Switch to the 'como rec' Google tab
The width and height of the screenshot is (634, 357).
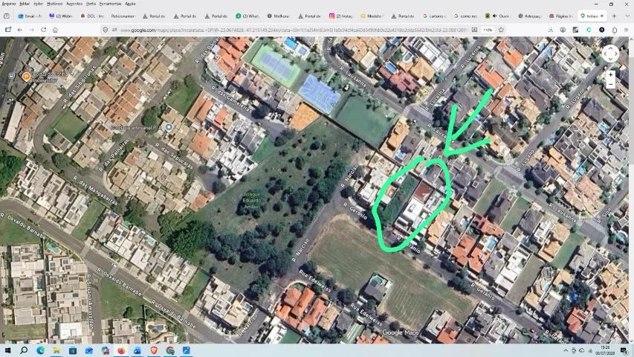click(465, 16)
